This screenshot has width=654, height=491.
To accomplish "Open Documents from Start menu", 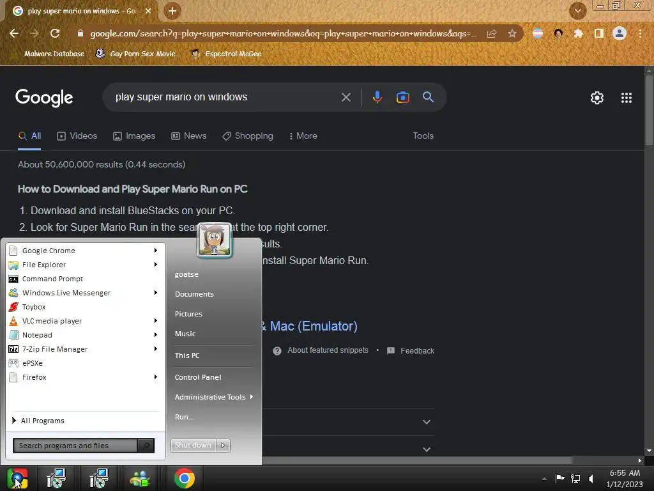I will coord(194,294).
